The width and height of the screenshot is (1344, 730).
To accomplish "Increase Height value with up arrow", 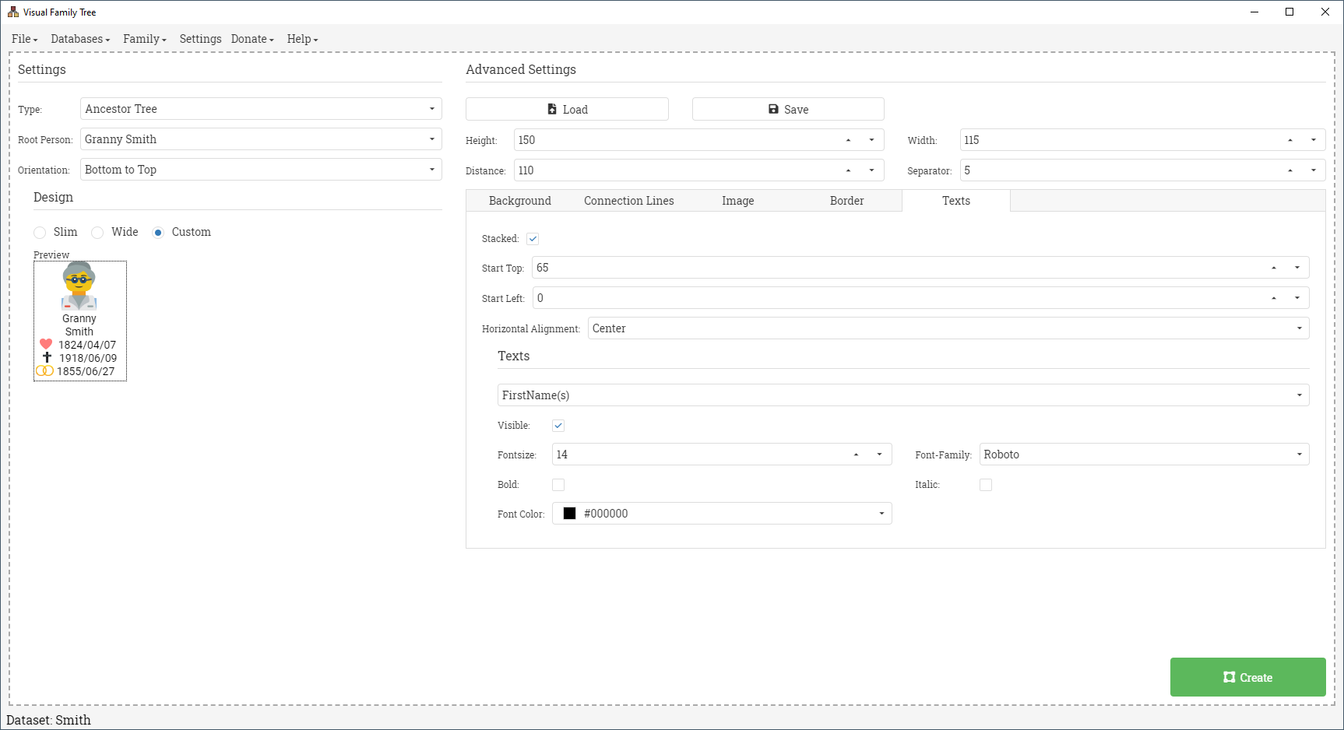I will (x=848, y=140).
